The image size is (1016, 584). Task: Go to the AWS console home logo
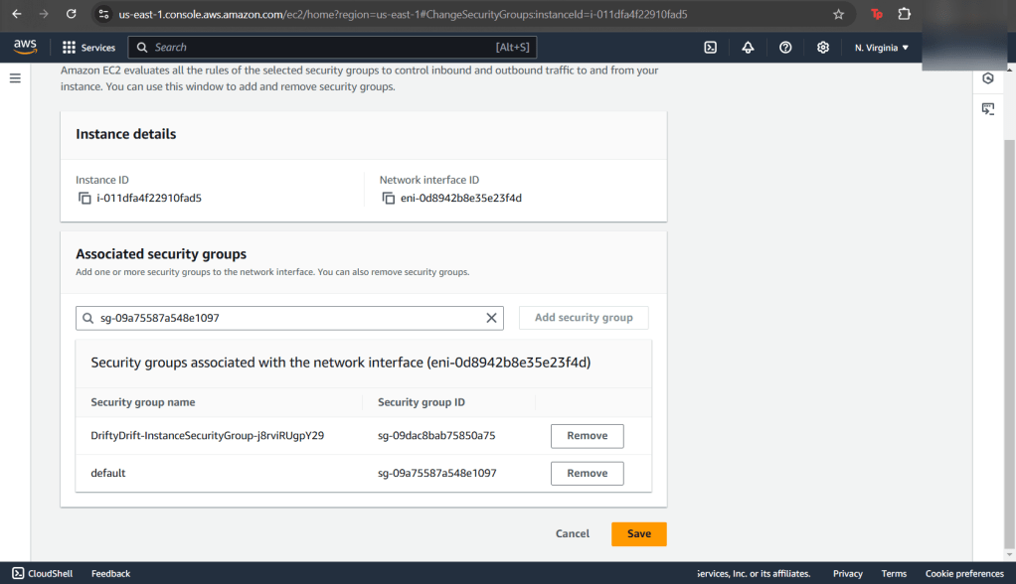point(26,47)
